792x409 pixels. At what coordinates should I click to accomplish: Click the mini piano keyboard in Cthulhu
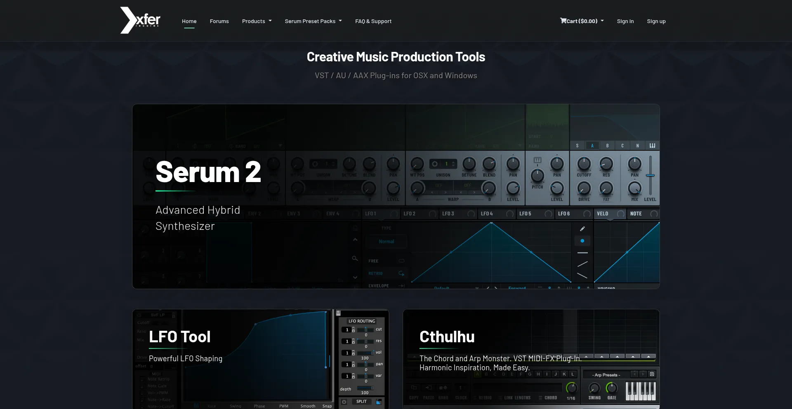pyautogui.click(x=640, y=391)
